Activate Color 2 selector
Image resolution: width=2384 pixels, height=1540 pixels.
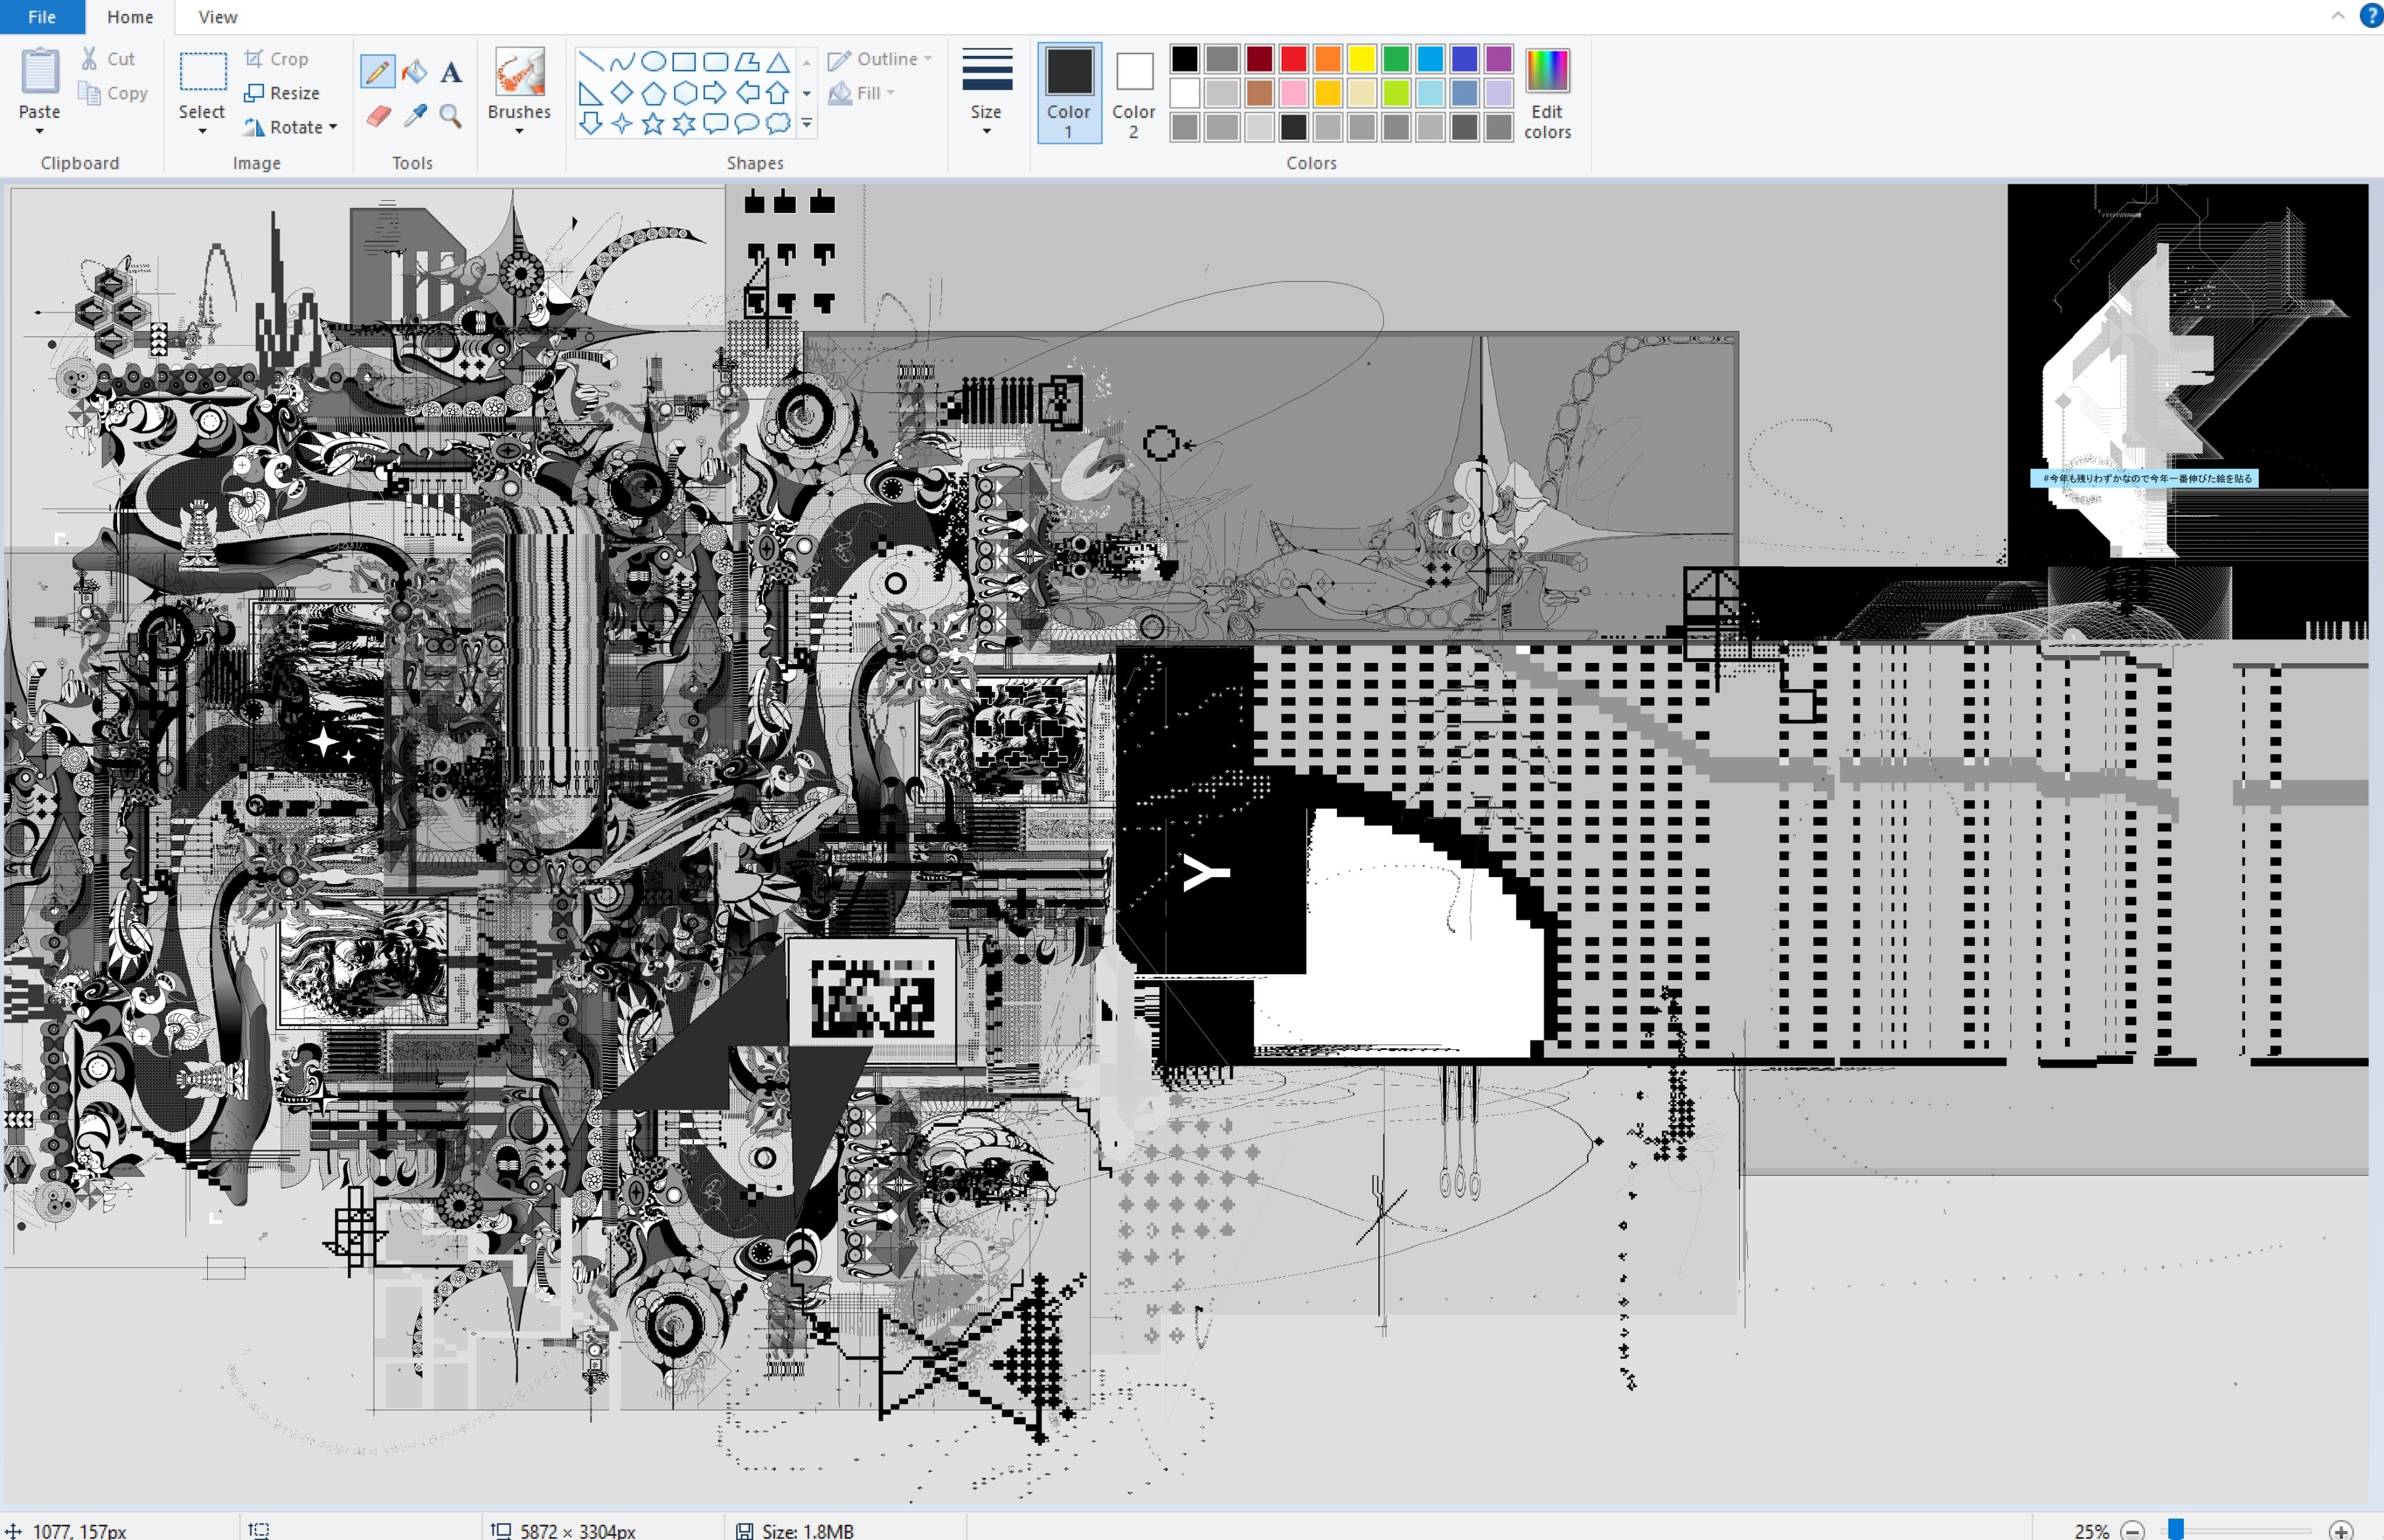pos(1133,92)
